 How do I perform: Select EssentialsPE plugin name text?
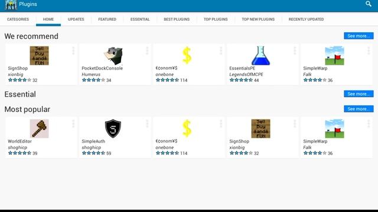(x=242, y=68)
